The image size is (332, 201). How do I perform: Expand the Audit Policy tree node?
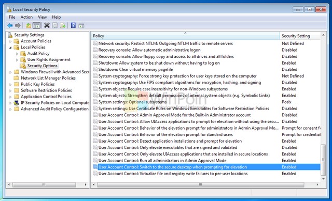17,54
